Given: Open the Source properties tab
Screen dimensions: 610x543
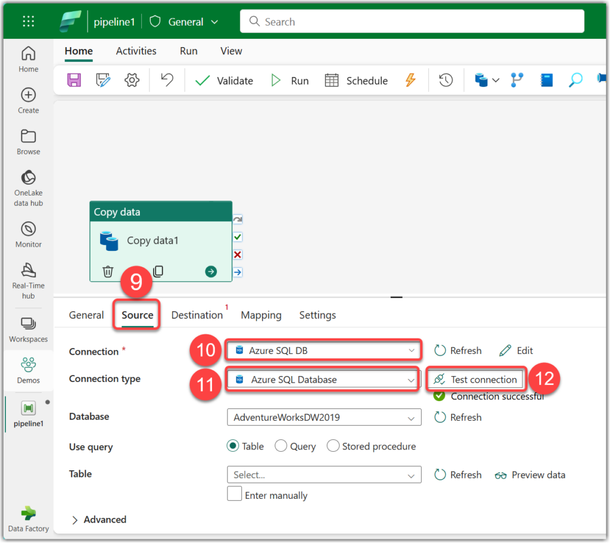Looking at the screenshot, I should tap(138, 315).
